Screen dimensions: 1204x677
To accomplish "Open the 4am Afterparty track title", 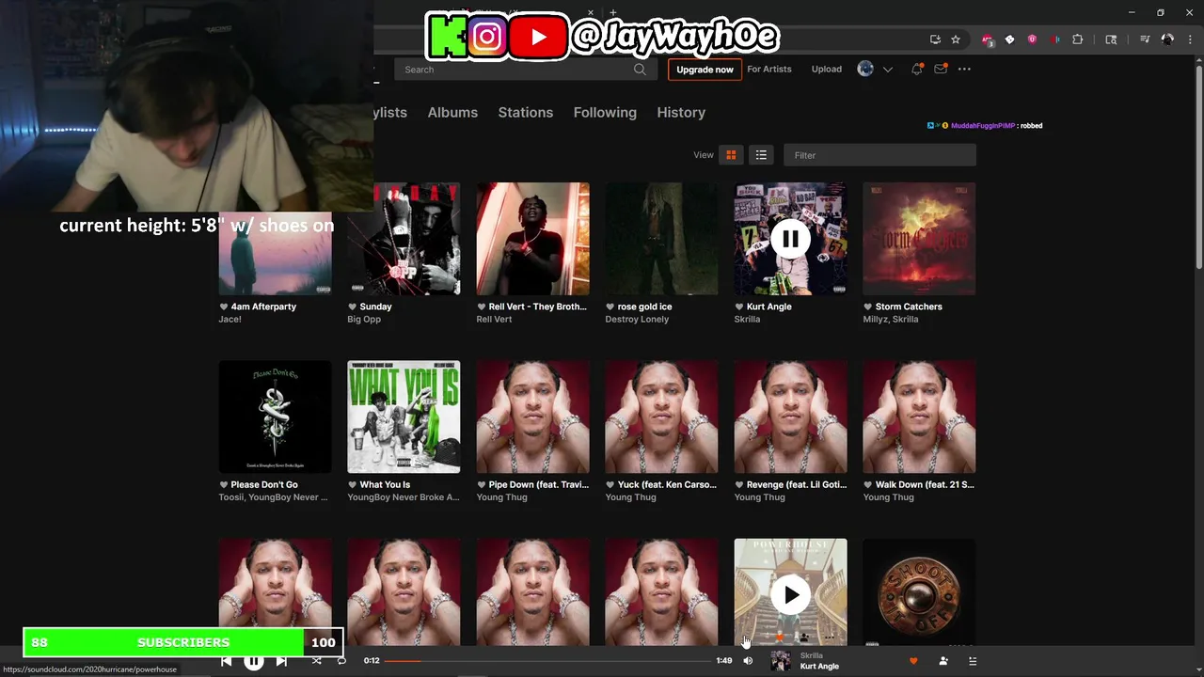I will (x=263, y=307).
